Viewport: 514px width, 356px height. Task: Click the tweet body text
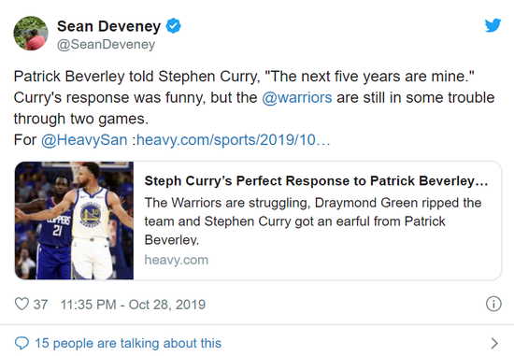click(254, 108)
